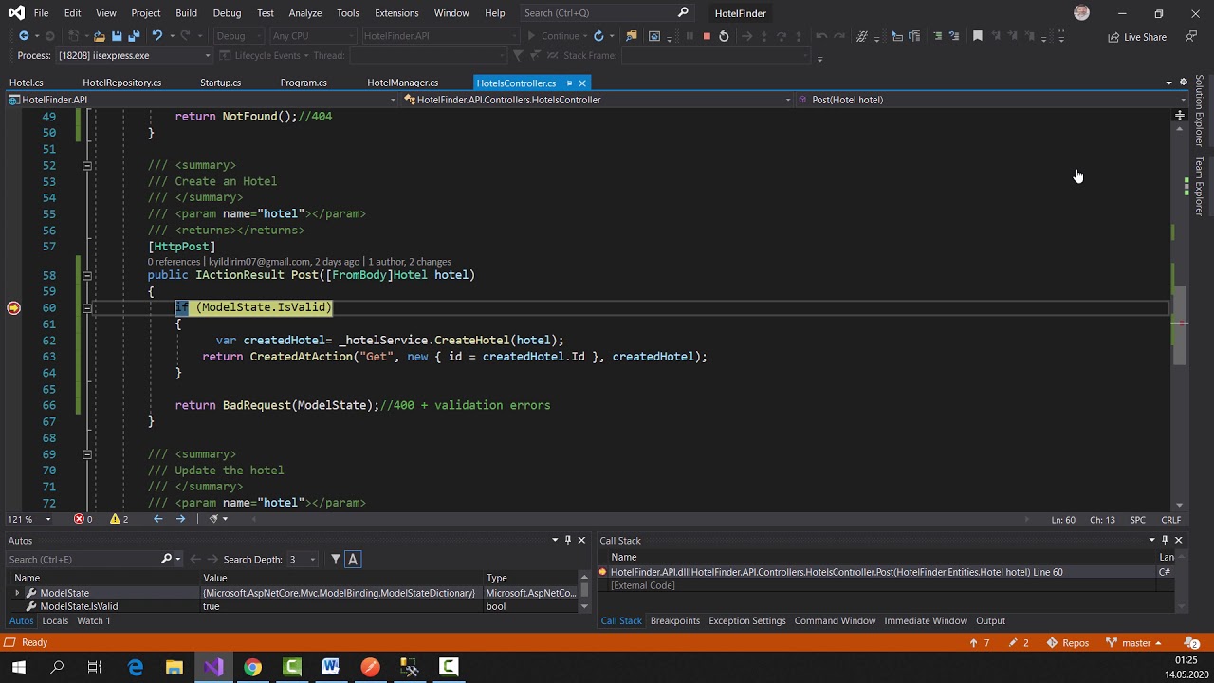Viewport: 1214px width, 683px height.
Task: Click the '1 author, 2 changes' CodeLens link
Action: [410, 261]
